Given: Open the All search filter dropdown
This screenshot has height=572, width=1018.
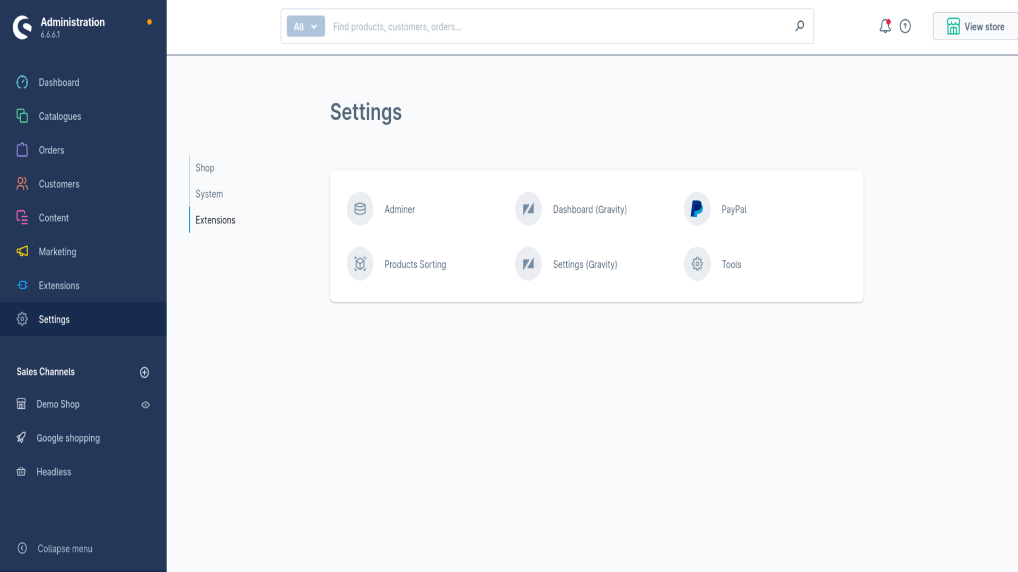Looking at the screenshot, I should point(305,26).
